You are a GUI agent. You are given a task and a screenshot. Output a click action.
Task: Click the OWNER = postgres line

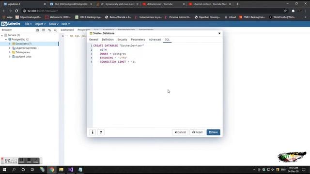113,54
